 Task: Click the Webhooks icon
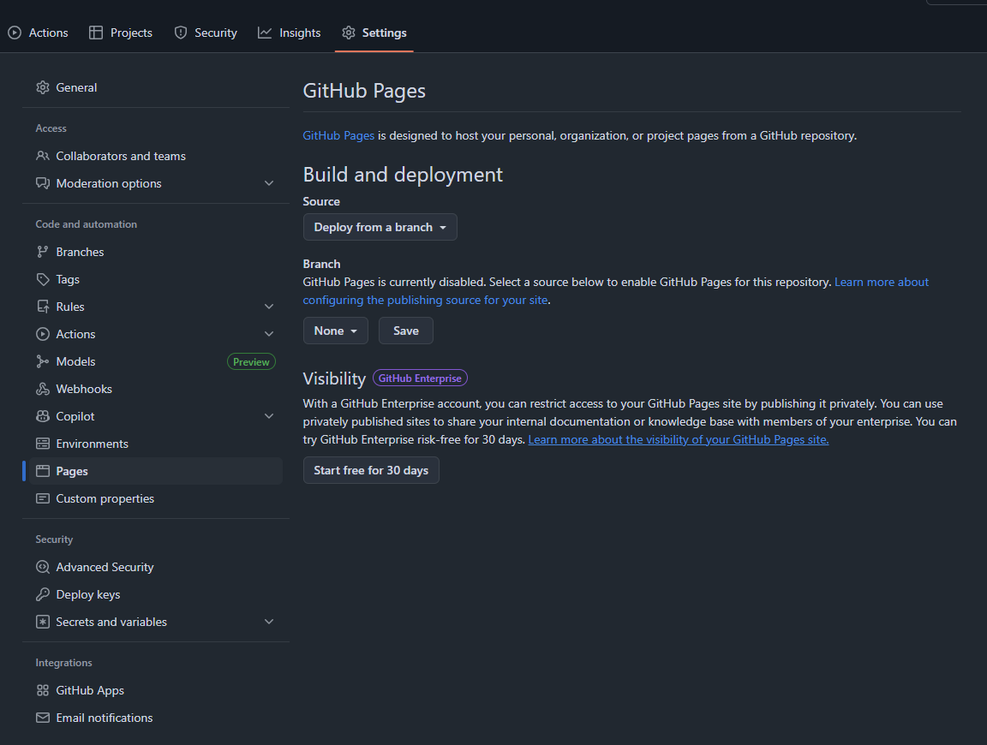coord(43,389)
